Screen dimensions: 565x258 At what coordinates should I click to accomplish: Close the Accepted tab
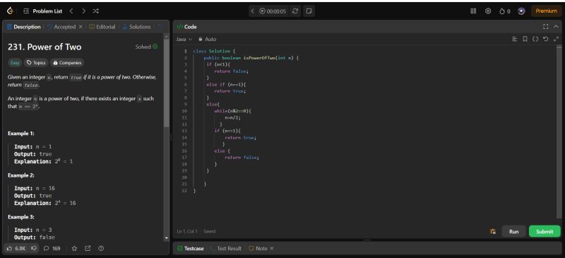pyautogui.click(x=81, y=27)
